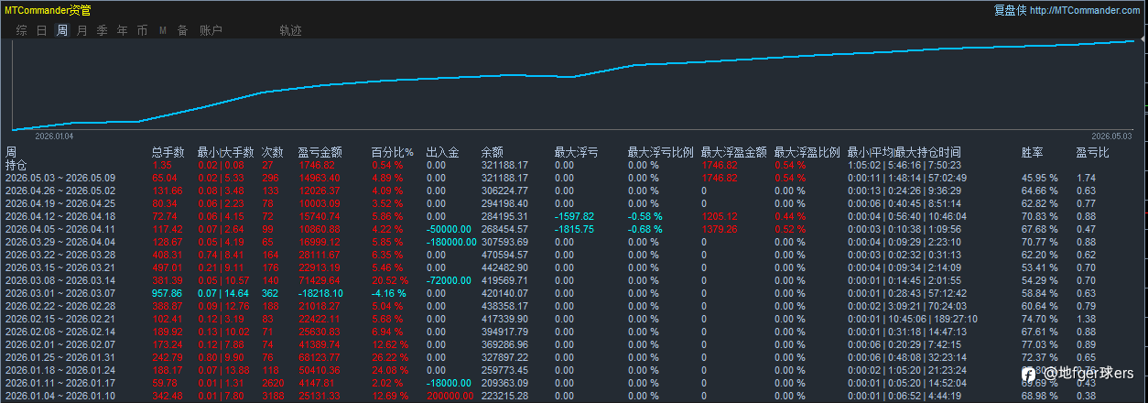The image size is (1148, 403).
Task: Switch to the 账户 account tab
Action: tap(211, 30)
